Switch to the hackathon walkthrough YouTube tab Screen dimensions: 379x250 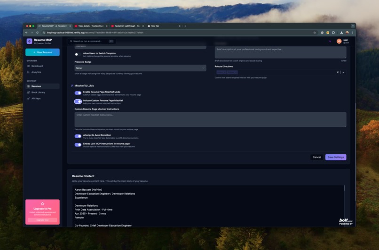(127, 26)
